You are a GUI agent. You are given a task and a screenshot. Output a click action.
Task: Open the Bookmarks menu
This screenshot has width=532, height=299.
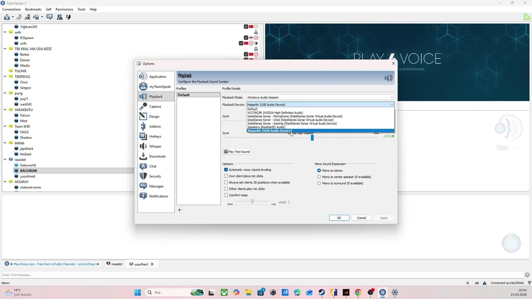click(33, 9)
